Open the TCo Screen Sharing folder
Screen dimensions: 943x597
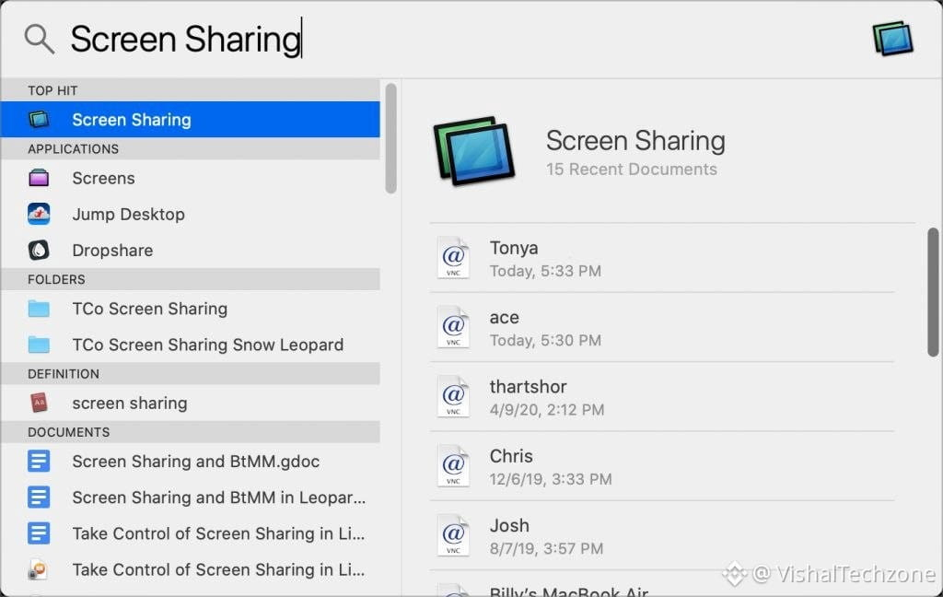pos(190,309)
